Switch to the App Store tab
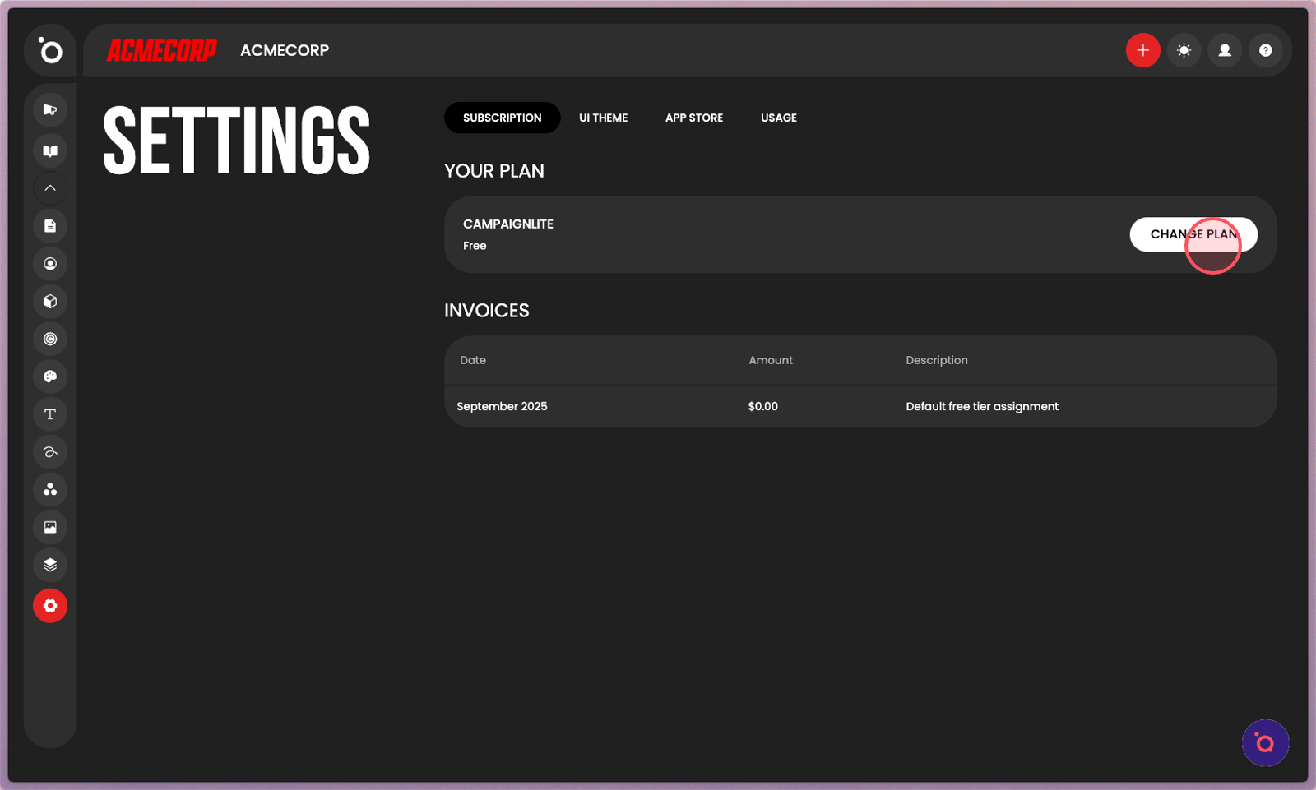Screen dimensions: 1316x790 693,118
